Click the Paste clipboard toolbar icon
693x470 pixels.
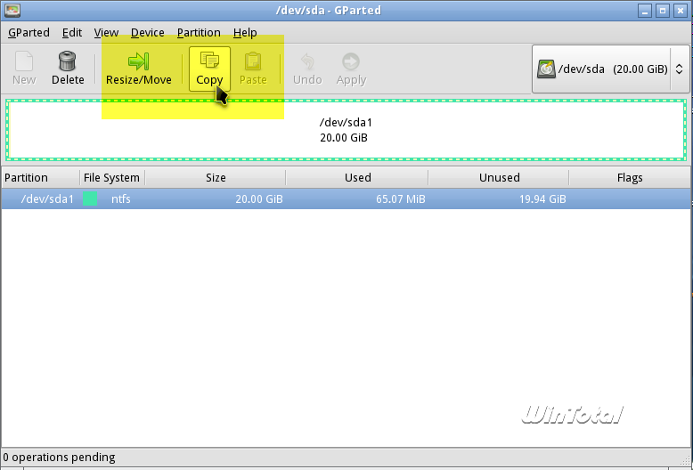tap(253, 61)
